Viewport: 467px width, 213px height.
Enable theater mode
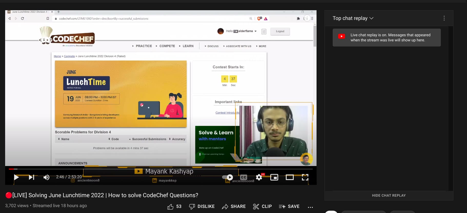tap(290, 177)
